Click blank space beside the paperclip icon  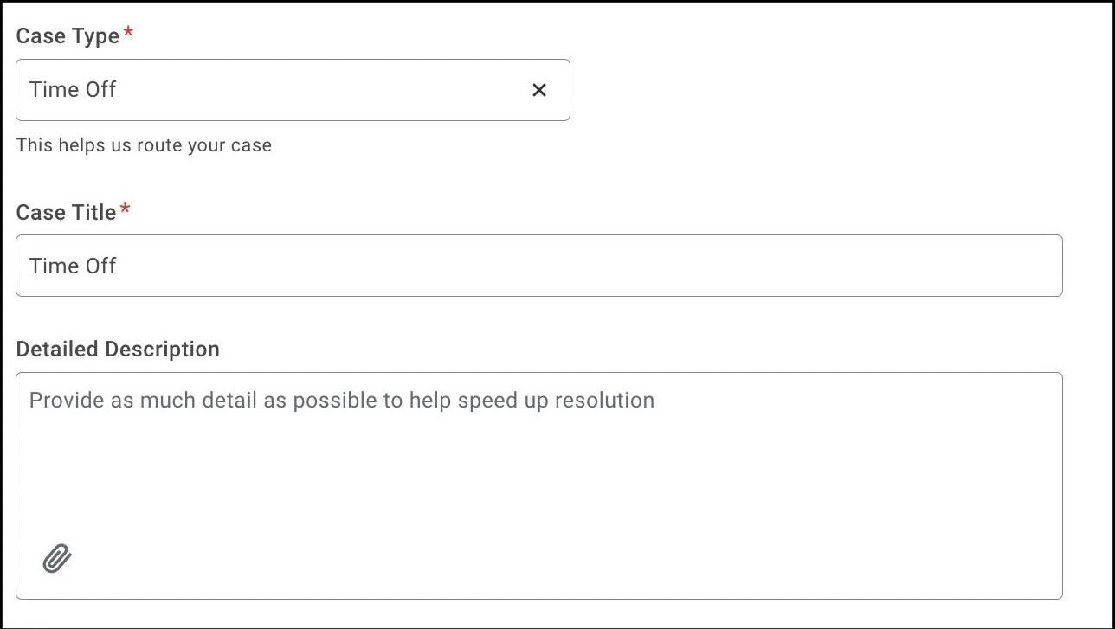click(x=260, y=559)
